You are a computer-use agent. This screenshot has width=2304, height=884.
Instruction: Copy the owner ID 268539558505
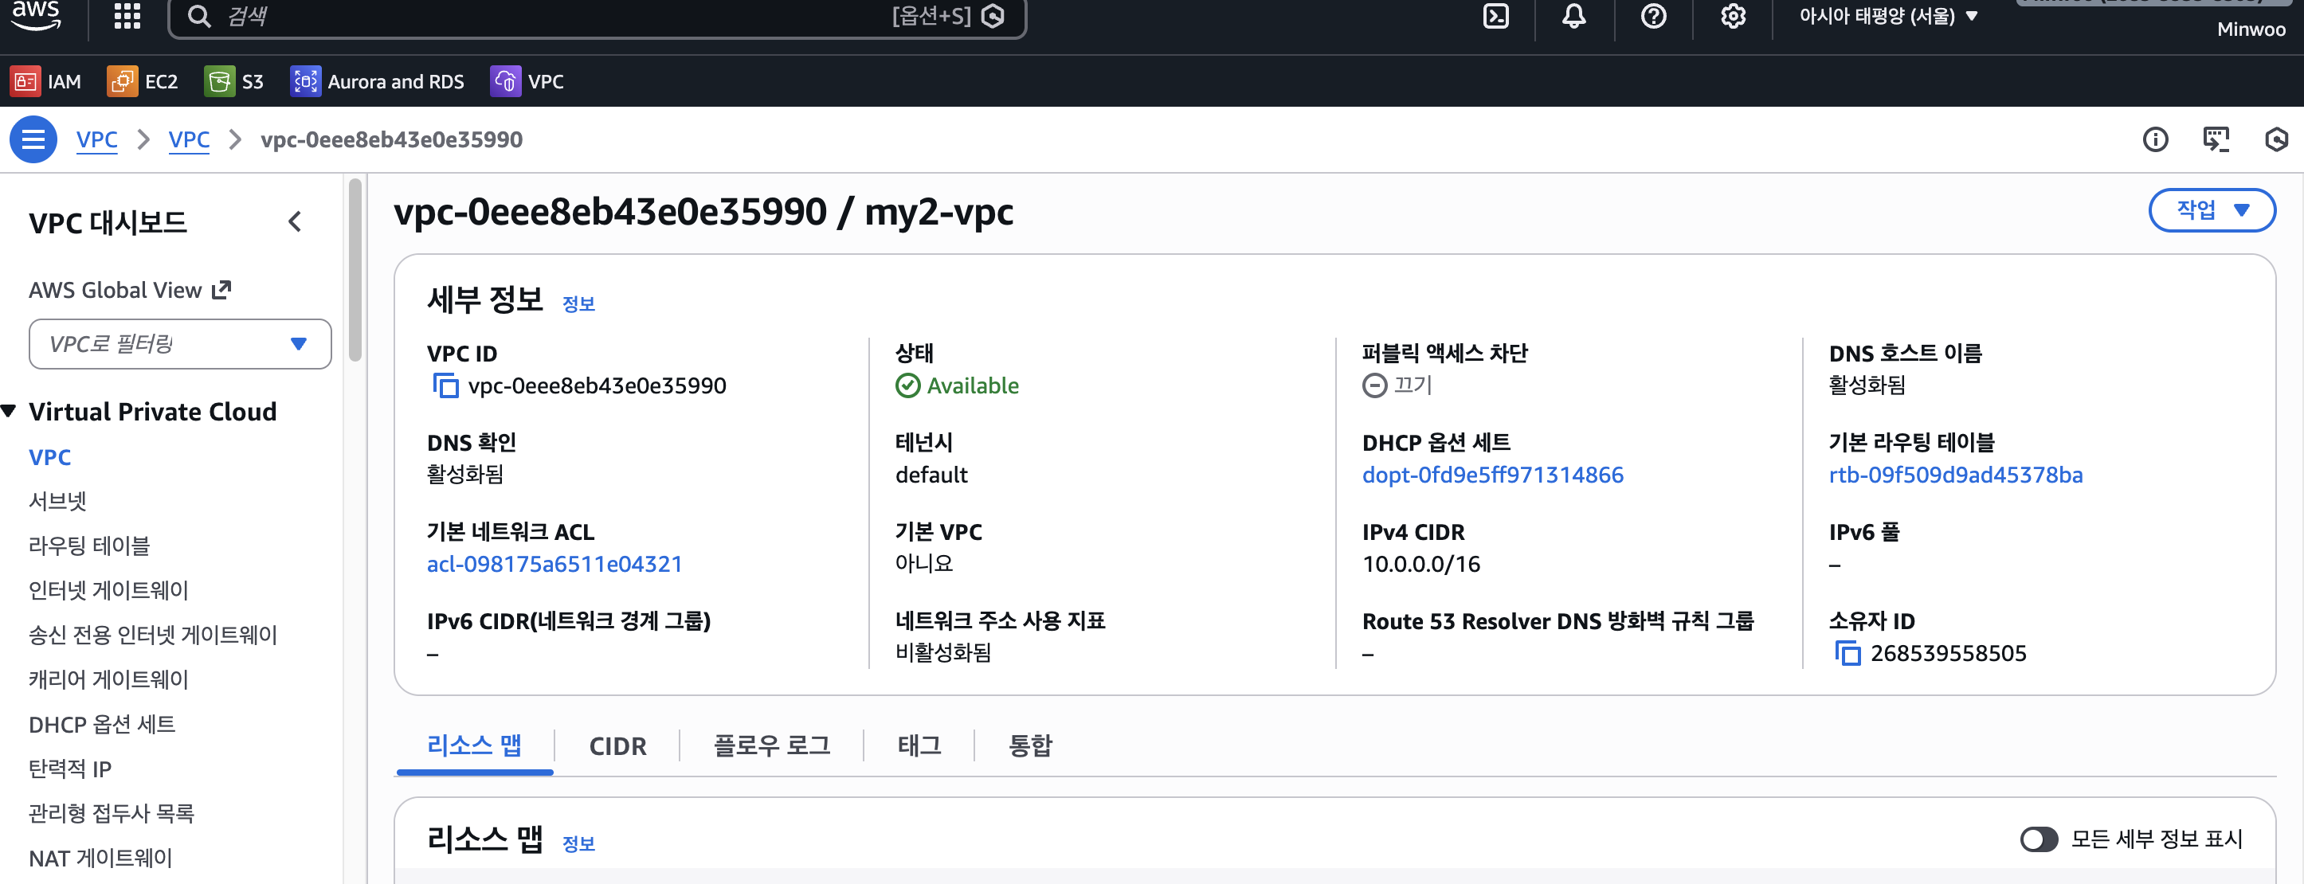point(1847,652)
